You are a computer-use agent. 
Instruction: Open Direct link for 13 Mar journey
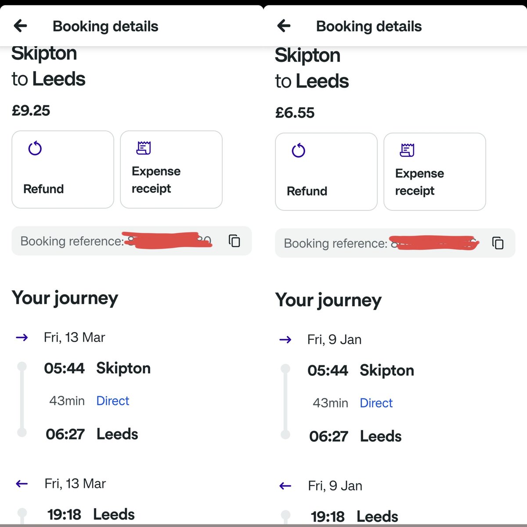click(x=112, y=401)
